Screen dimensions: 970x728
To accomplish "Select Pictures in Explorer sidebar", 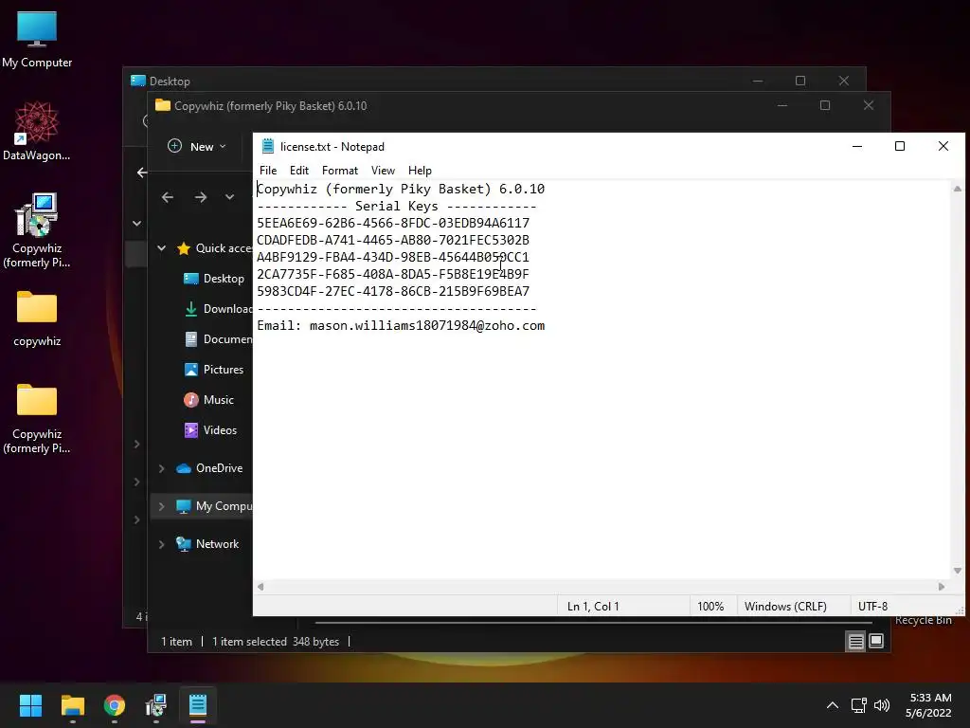I will (x=214, y=370).
